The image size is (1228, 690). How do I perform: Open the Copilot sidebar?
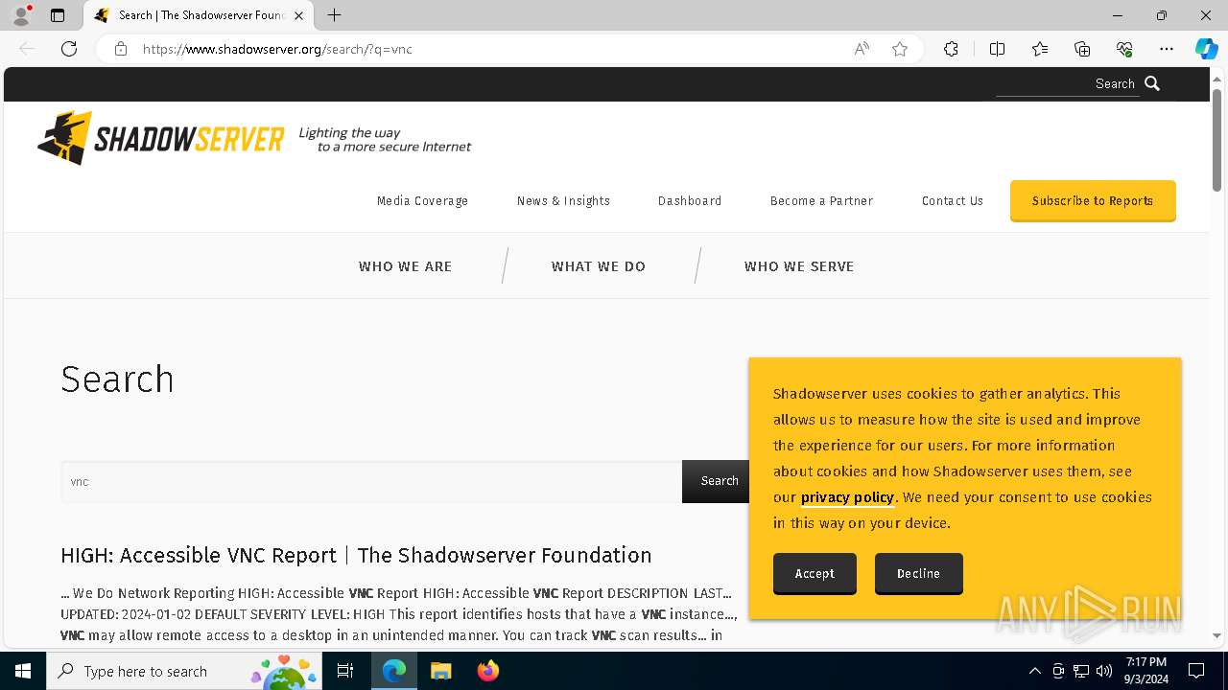pos(1207,49)
